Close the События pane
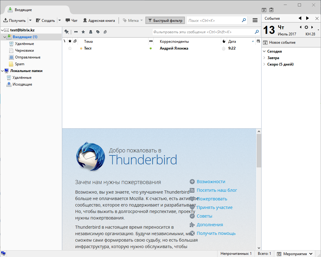The width and height of the screenshot is (321, 257). click(317, 18)
